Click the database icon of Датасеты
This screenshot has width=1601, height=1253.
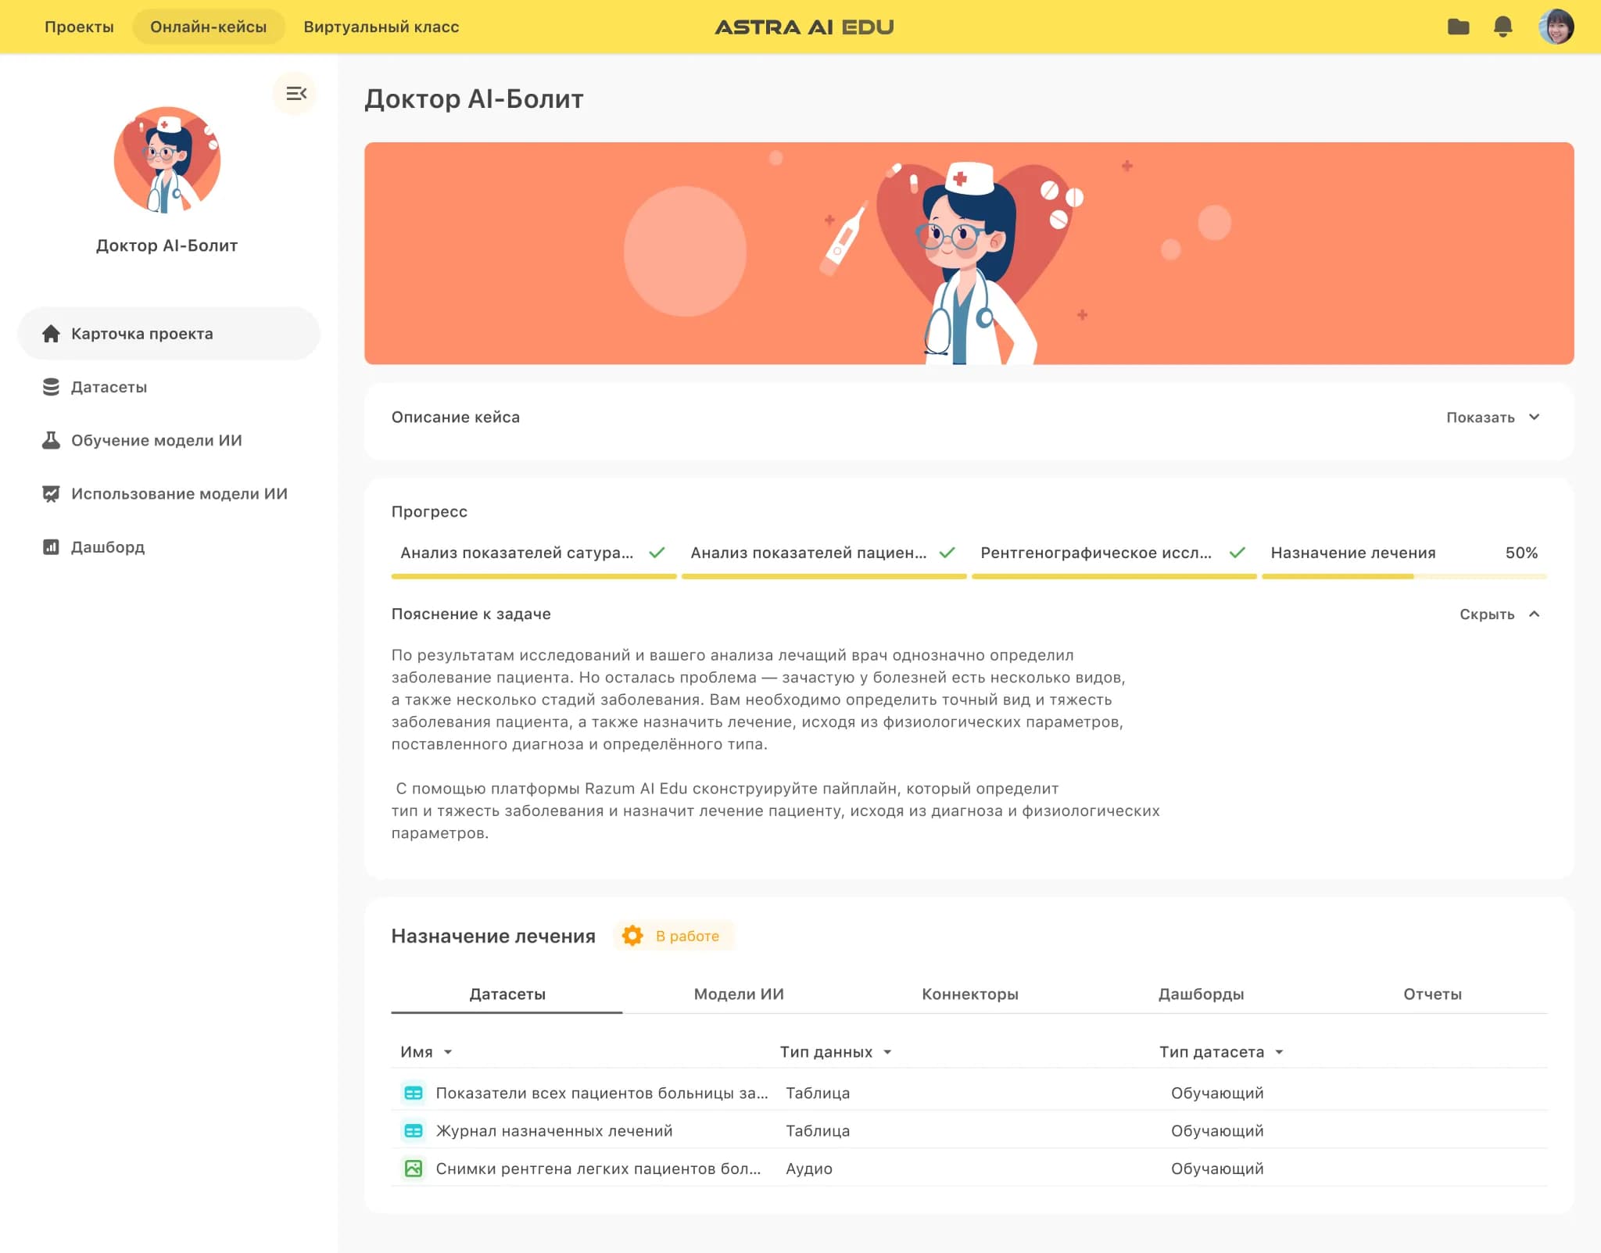pos(51,387)
